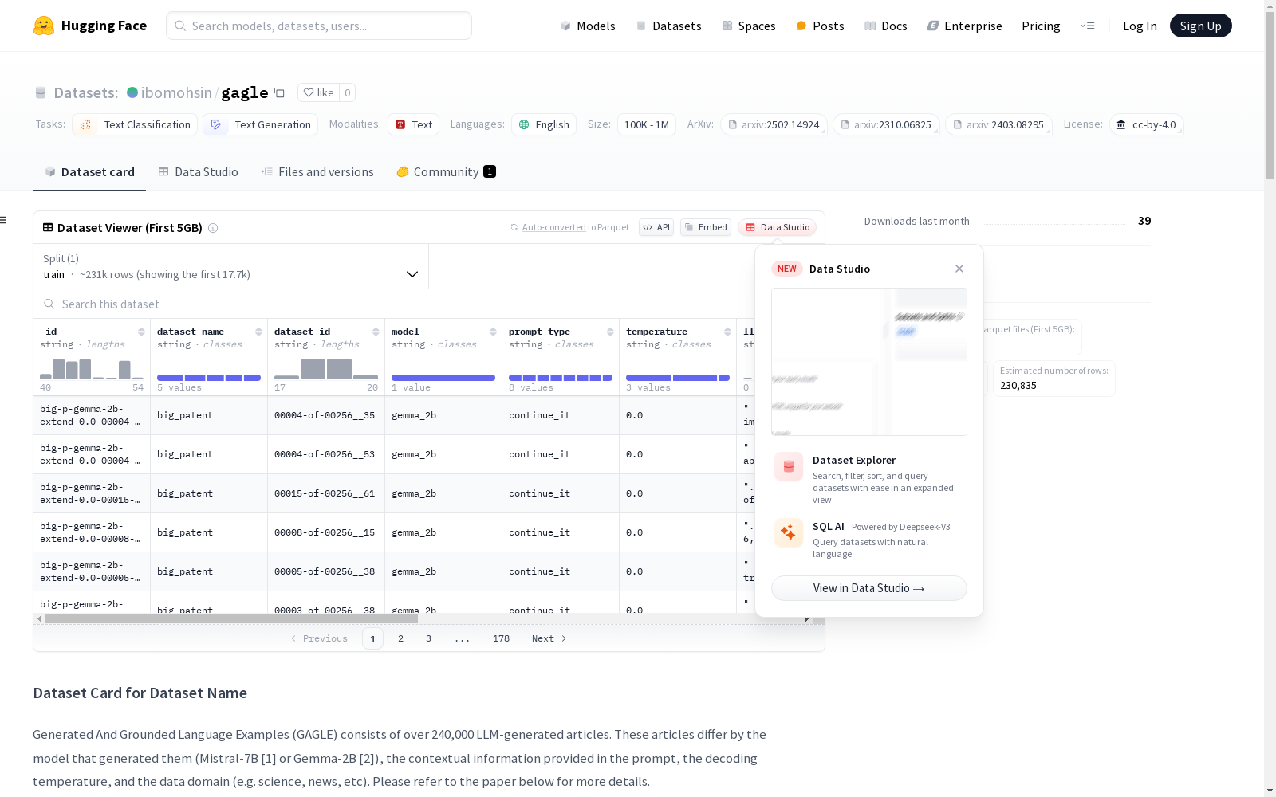Open the arxiv:2502.14924 tag

click(774, 124)
